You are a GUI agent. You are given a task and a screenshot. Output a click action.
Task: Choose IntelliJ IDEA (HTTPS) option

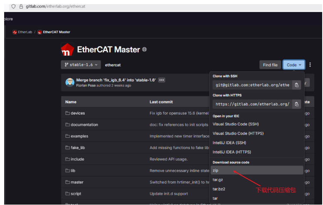click(x=232, y=152)
